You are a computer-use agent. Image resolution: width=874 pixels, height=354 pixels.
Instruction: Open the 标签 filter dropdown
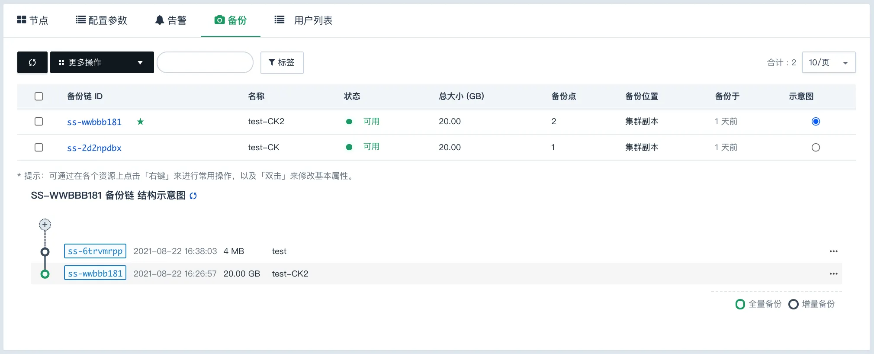tap(282, 63)
